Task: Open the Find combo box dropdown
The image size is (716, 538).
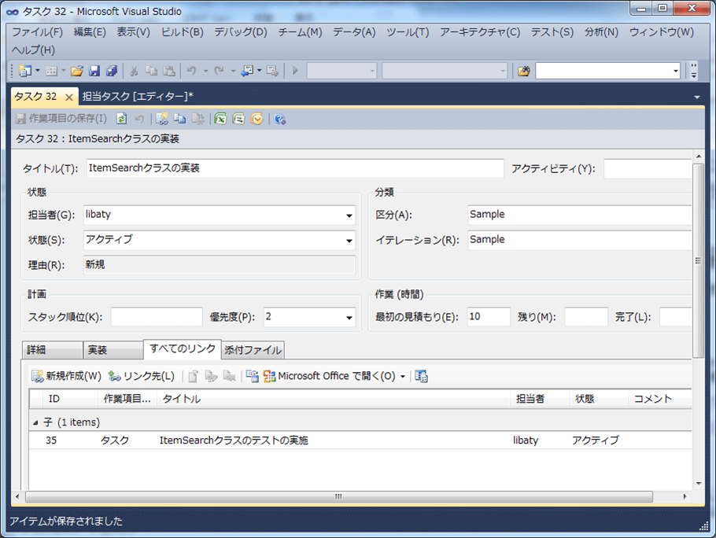Action: pos(675,72)
